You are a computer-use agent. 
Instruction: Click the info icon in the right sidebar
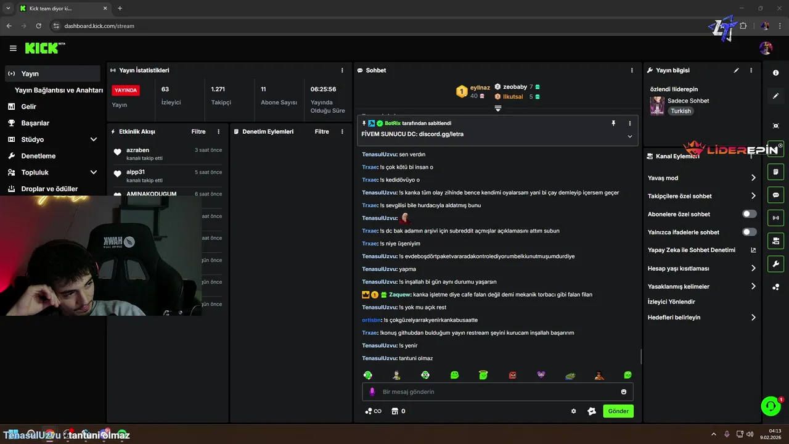click(775, 73)
